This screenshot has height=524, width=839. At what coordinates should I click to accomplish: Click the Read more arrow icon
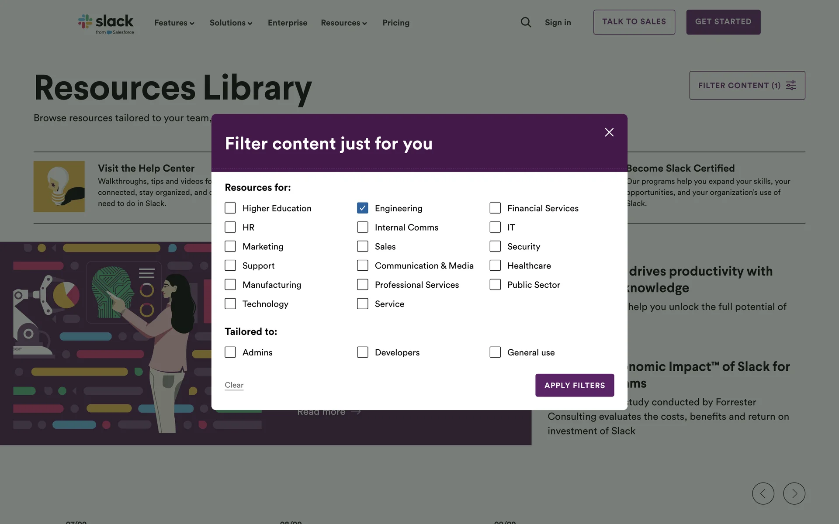click(x=356, y=411)
